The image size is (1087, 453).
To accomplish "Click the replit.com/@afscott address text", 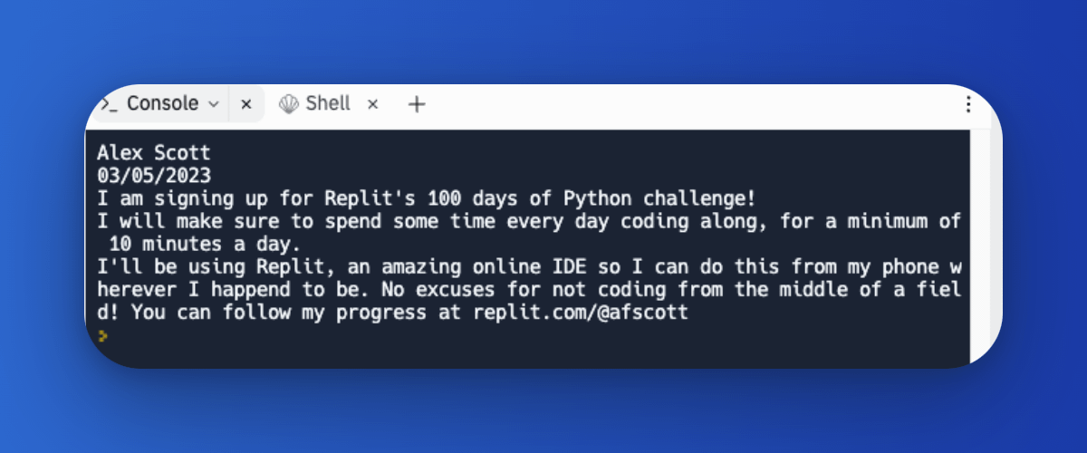I will tap(581, 313).
